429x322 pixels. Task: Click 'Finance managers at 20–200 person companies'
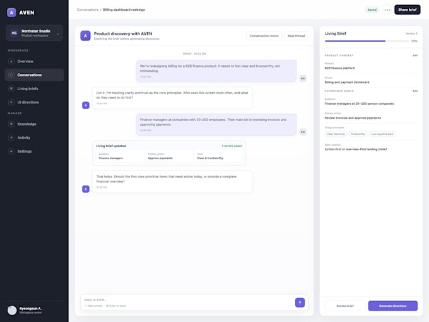pyautogui.click(x=359, y=104)
